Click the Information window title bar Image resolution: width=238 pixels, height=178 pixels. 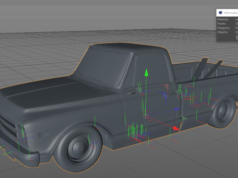pyautogui.click(x=227, y=13)
